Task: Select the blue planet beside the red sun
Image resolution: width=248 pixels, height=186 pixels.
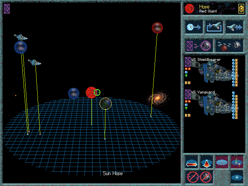Action: tap(74, 93)
